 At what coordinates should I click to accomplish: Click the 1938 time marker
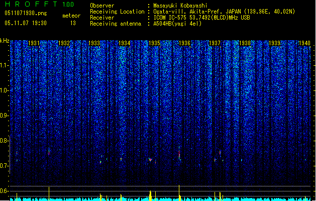point(245,43)
